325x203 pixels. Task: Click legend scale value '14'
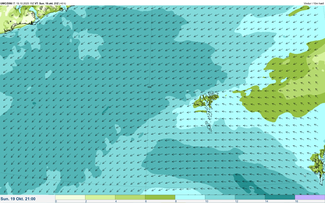[266, 201]
